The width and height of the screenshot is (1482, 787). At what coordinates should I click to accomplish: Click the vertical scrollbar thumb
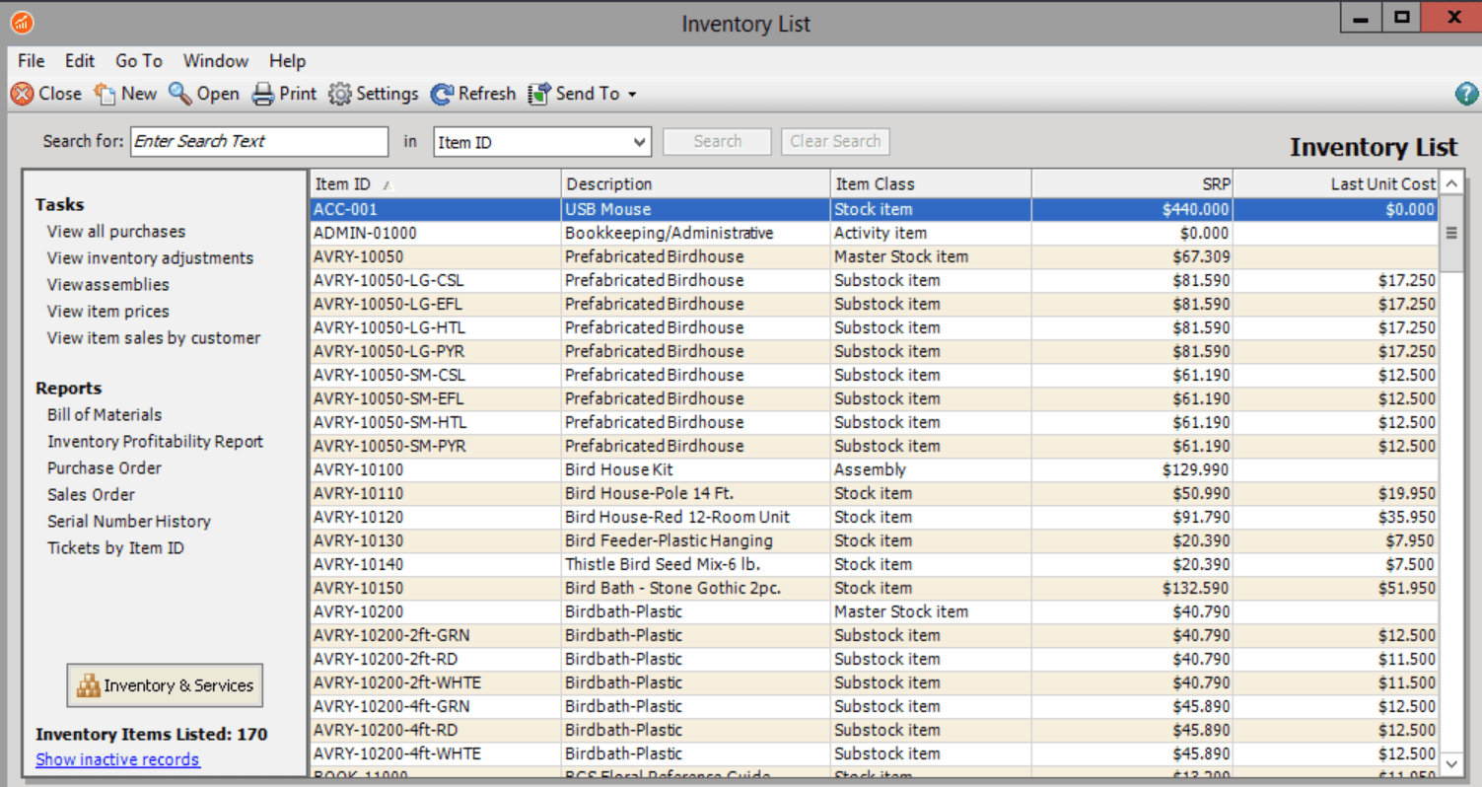tap(1450, 233)
